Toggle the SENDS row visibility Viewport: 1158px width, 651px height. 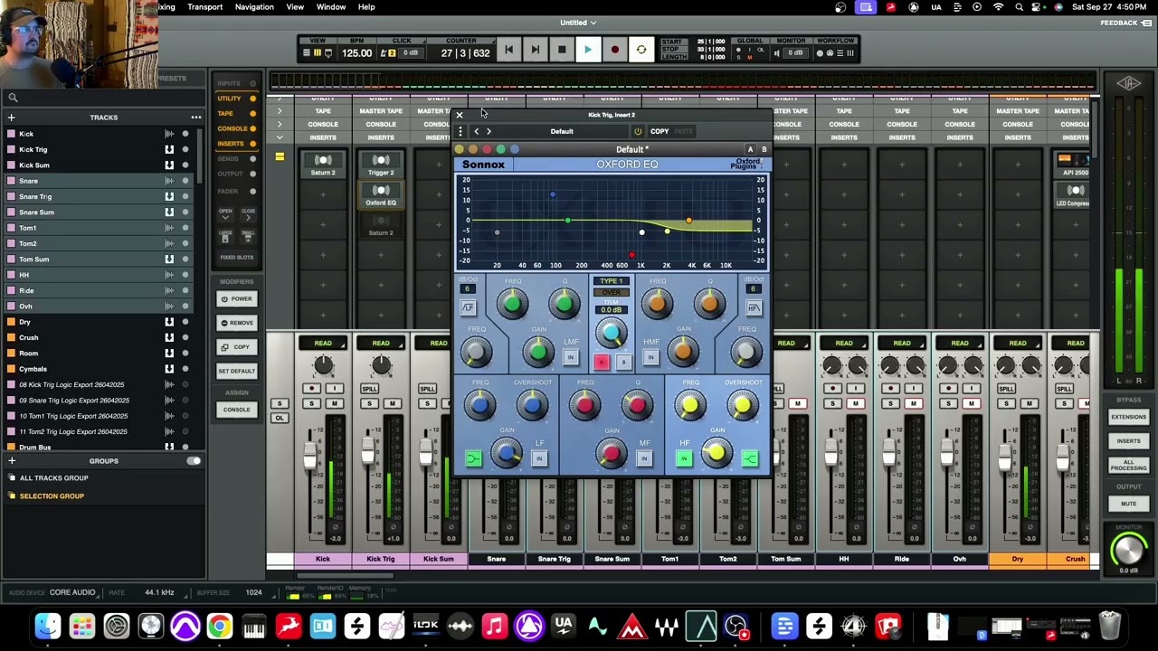252,159
